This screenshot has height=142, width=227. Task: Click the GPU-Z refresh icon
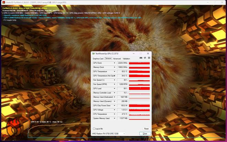[145, 58]
